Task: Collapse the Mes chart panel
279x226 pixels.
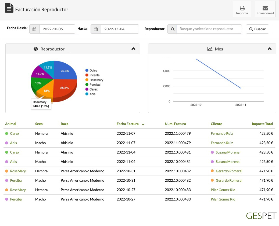Action: coord(270,49)
